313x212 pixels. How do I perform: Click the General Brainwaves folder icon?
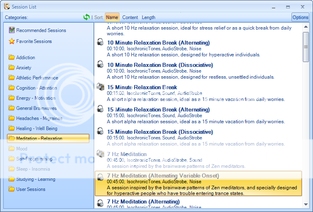pos(12,108)
